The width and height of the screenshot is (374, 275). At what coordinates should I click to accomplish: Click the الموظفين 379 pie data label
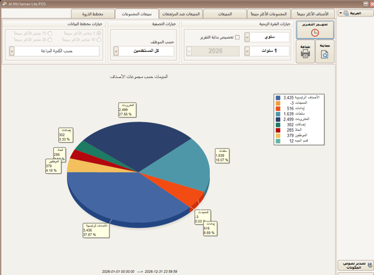[x=53, y=166]
